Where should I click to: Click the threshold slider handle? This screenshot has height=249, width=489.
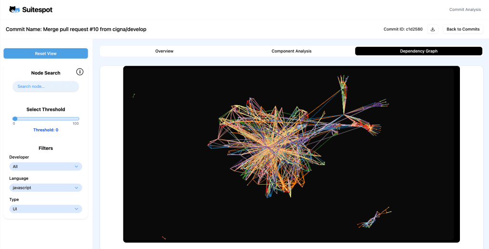(15, 119)
